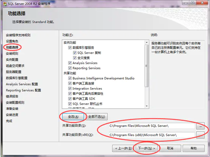210x157 pixels.
Task: Click the feature list scroll down arrow
Action: [x=147, y=106]
